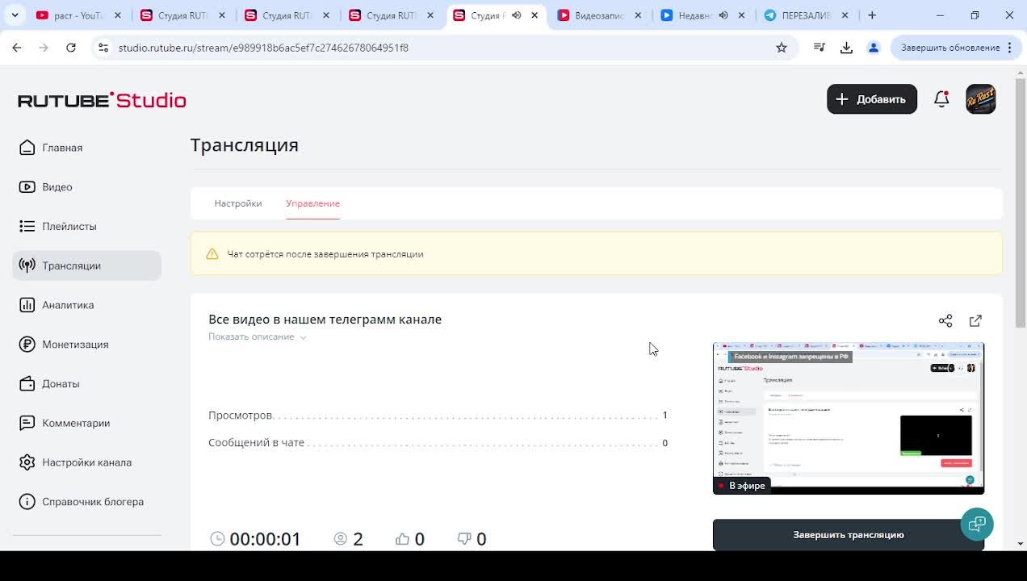Click the Просмотров row
This screenshot has width=1027, height=581.
[x=438, y=415]
